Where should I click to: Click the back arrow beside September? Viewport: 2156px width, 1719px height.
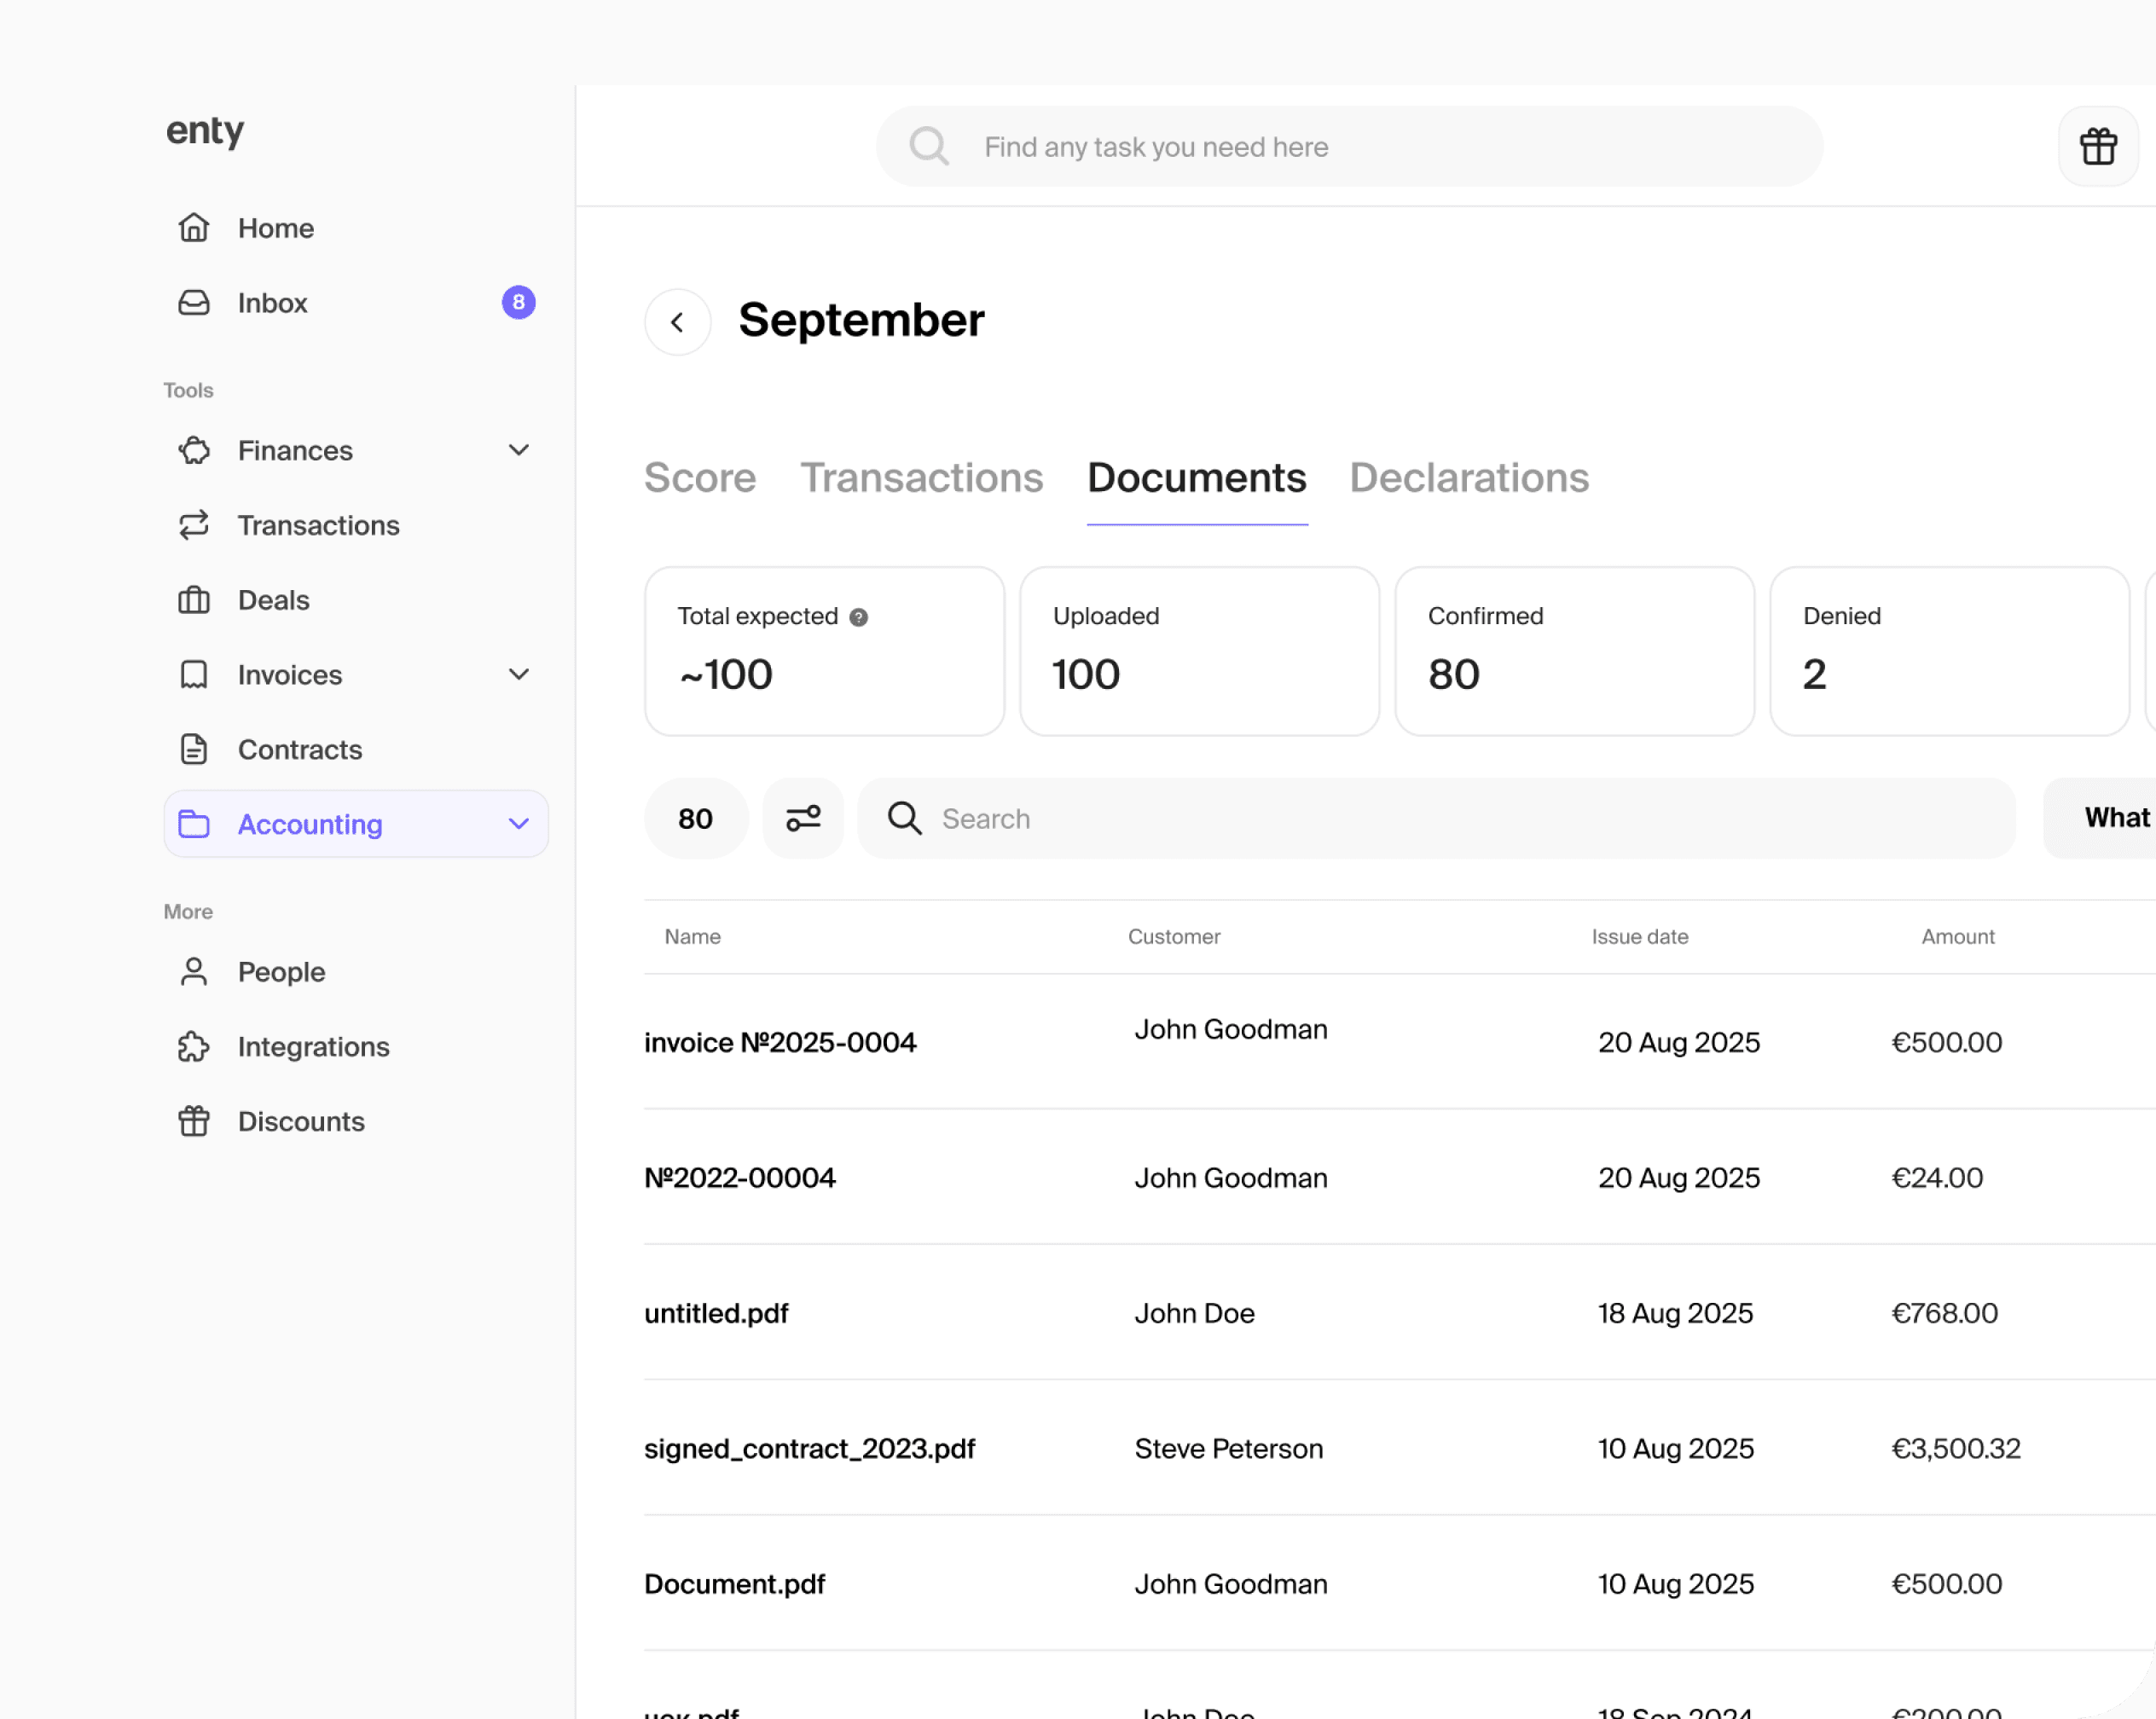click(677, 322)
